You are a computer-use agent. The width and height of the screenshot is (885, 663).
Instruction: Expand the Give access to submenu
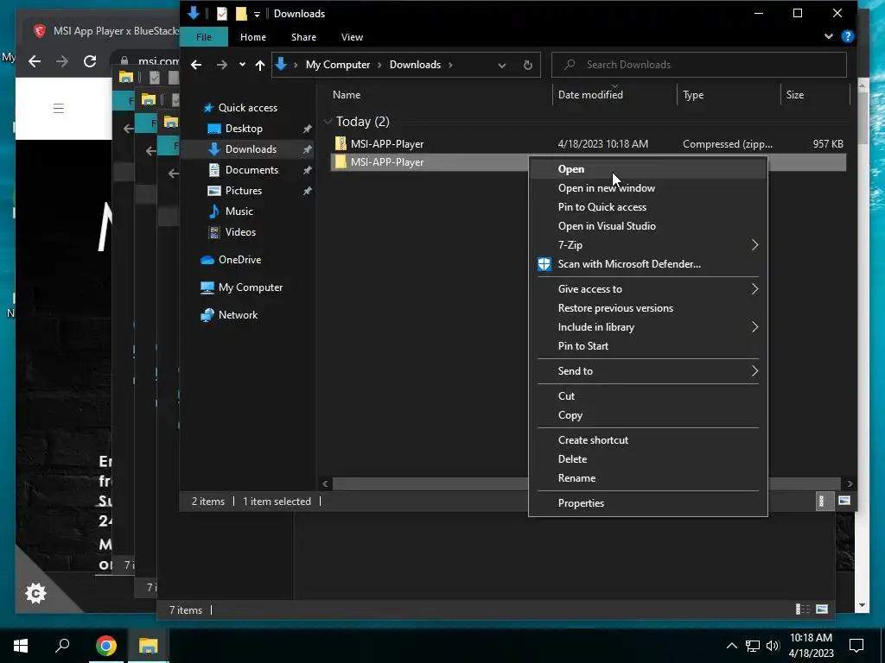pos(648,289)
